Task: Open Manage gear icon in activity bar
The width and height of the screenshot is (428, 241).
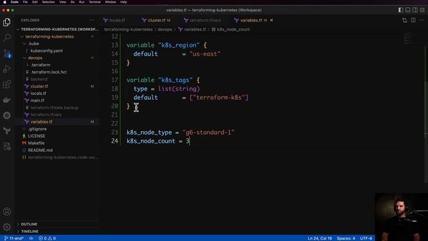Action: 7,226
